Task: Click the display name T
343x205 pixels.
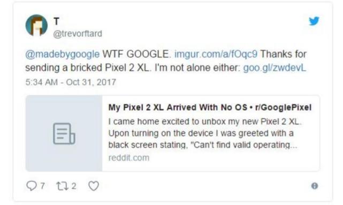Action: (x=56, y=21)
